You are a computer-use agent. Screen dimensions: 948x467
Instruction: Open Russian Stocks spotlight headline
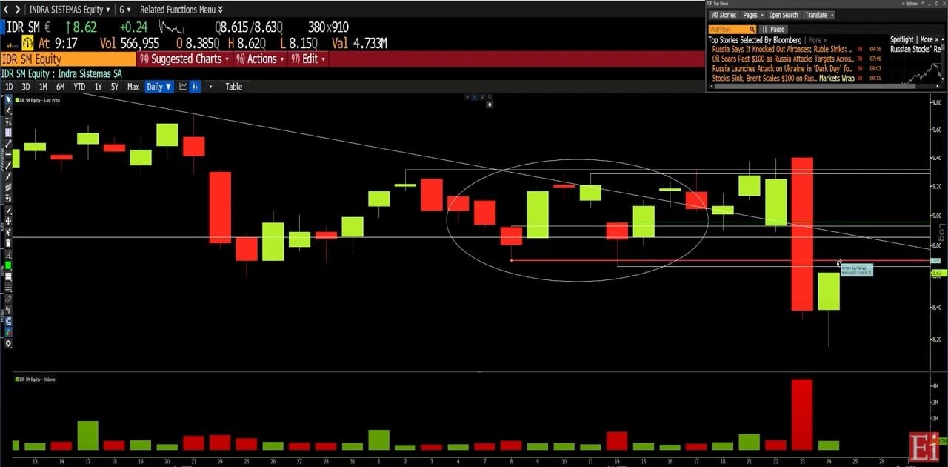click(915, 49)
